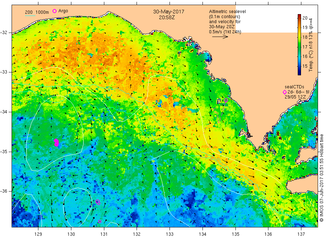This screenshot has height=239, width=326.
Task: Click the 'sealCTDs' legend label
Action: click(294, 87)
